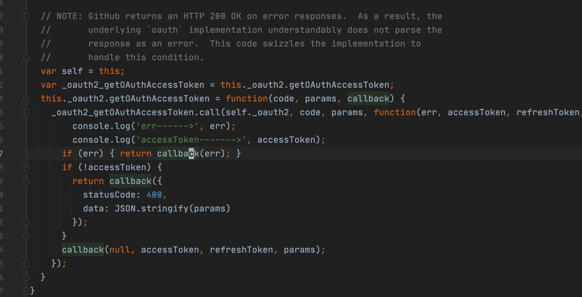Click 'self' in the var self = this line
Viewport: 582px width, 297px height.
tap(72, 71)
